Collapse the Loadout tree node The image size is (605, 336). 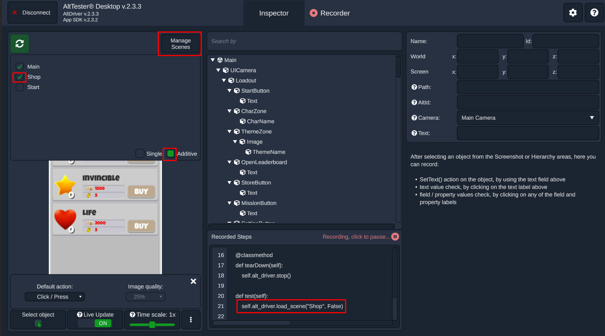tap(224, 80)
